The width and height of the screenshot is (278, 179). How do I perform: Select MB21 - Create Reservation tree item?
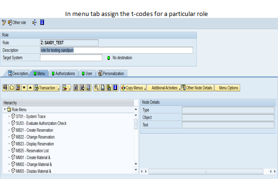click(35, 130)
